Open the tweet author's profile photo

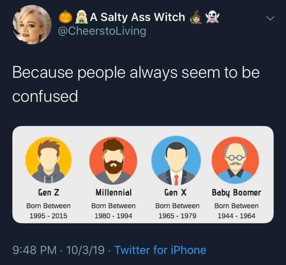click(32, 25)
